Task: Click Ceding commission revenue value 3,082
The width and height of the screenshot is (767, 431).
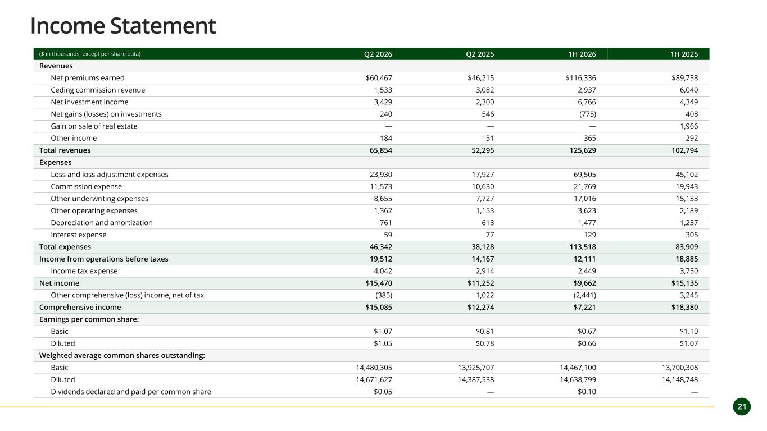Action: point(484,90)
